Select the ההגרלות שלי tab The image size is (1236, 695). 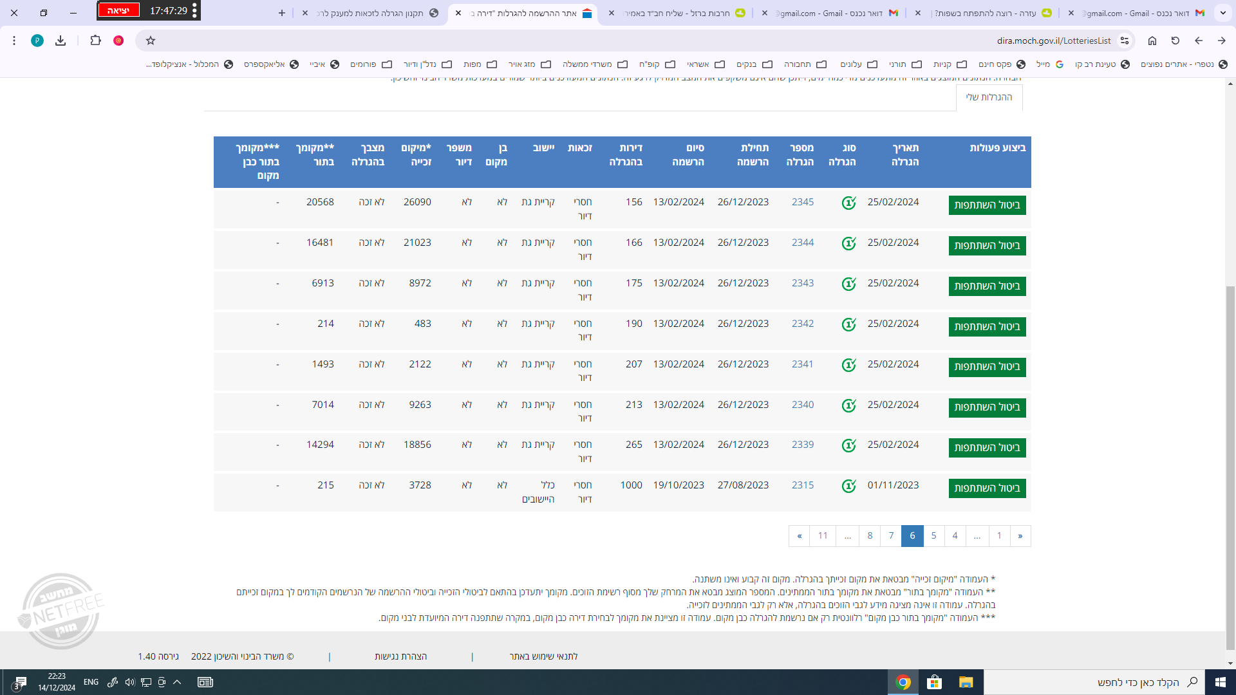pos(989,97)
